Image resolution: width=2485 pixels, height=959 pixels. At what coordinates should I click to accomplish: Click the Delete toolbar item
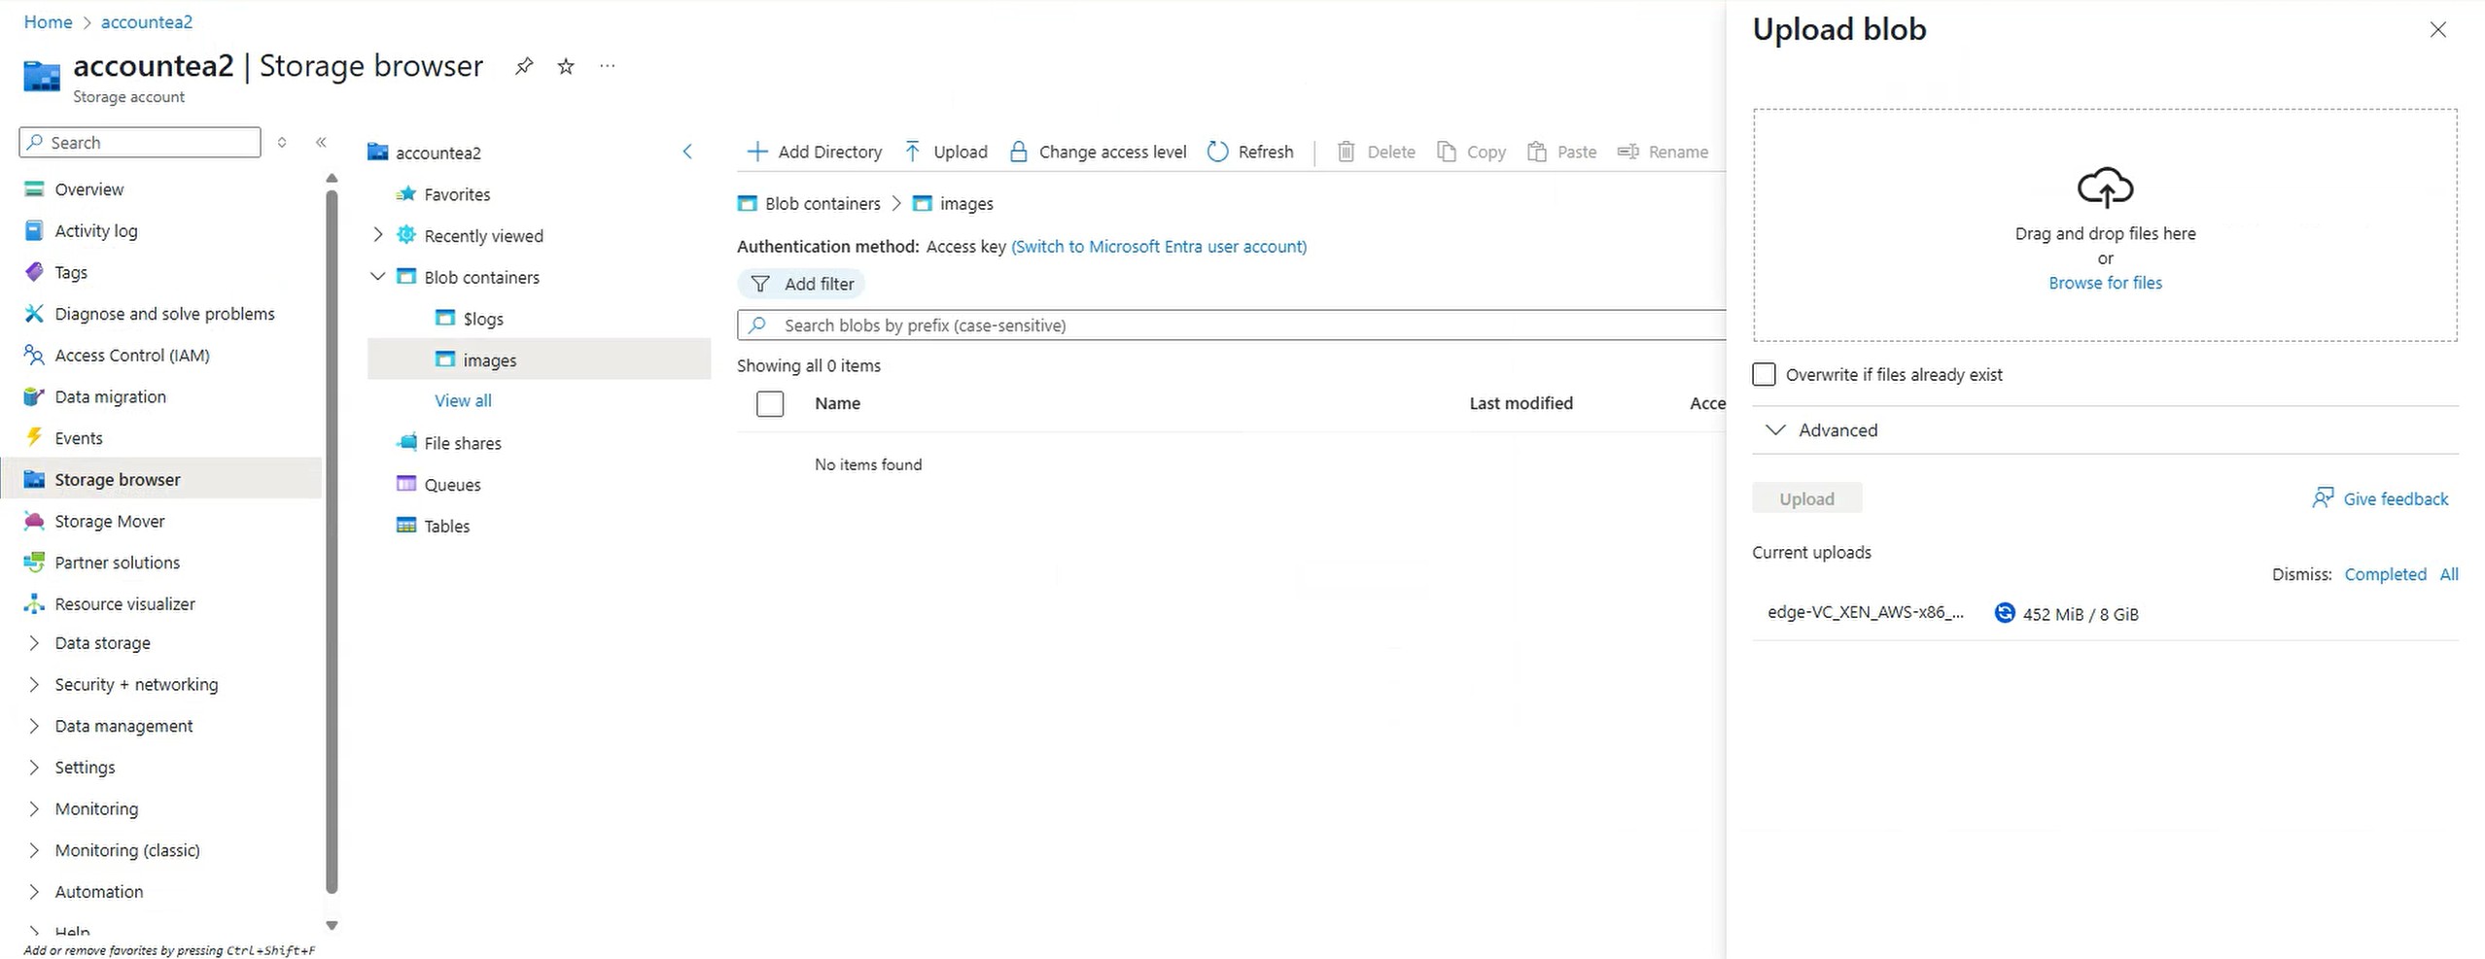pos(1376,152)
